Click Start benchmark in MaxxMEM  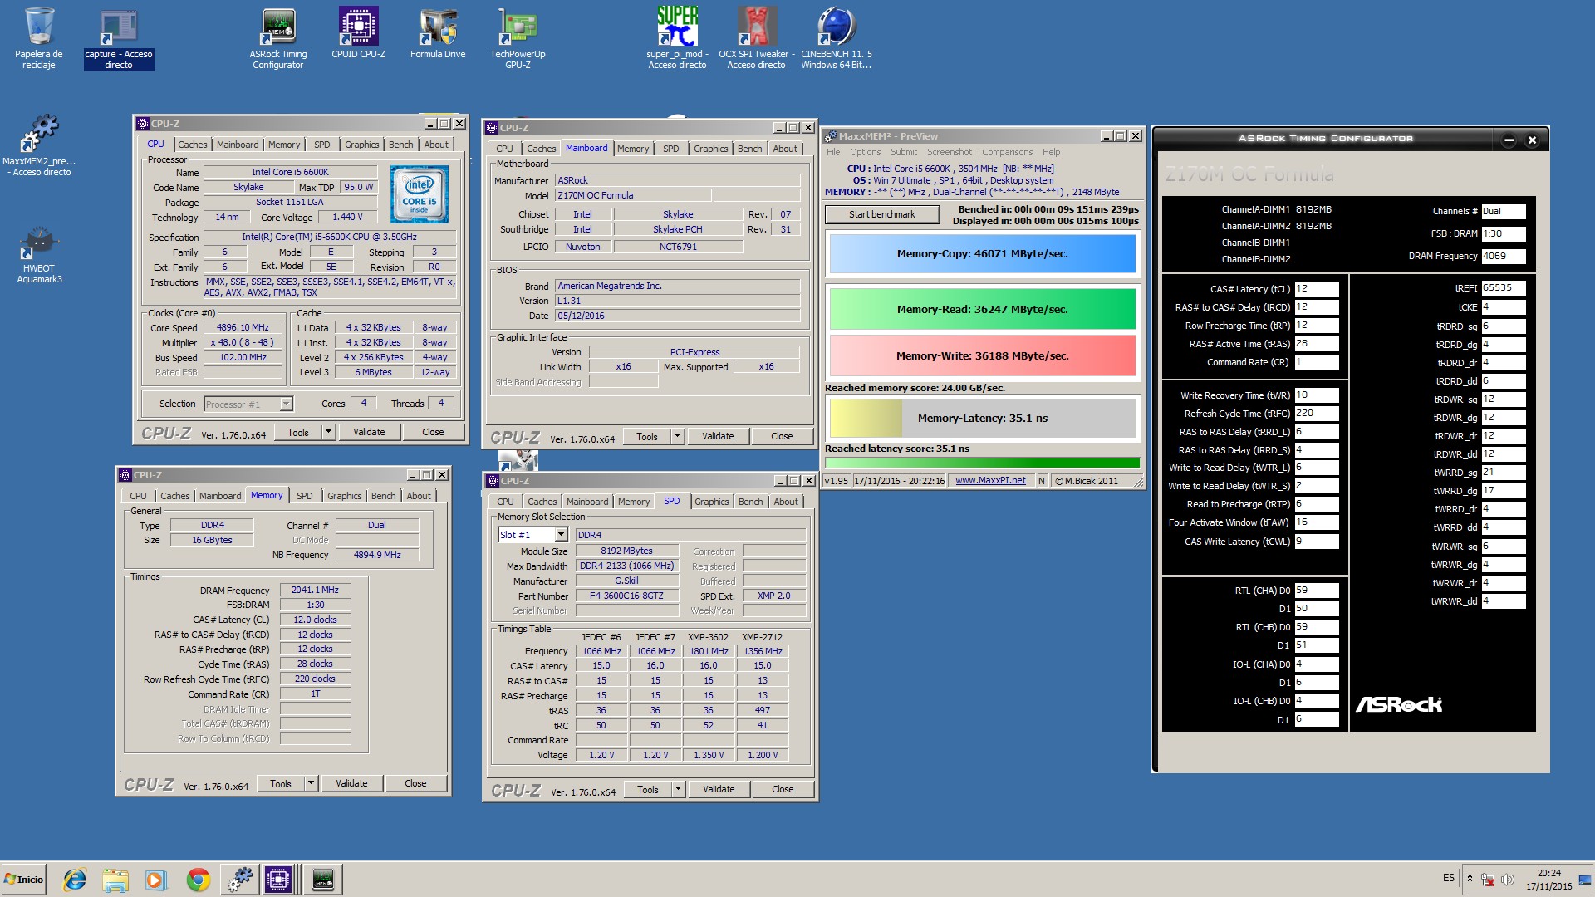(882, 214)
